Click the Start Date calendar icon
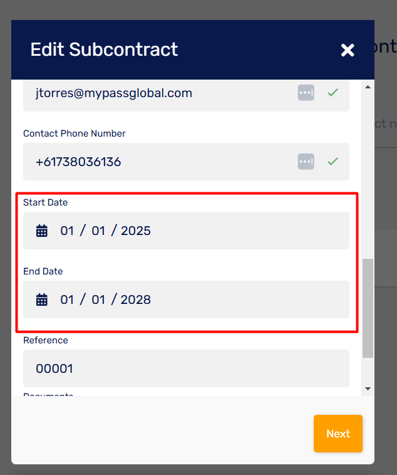This screenshot has height=475, width=397. (42, 231)
